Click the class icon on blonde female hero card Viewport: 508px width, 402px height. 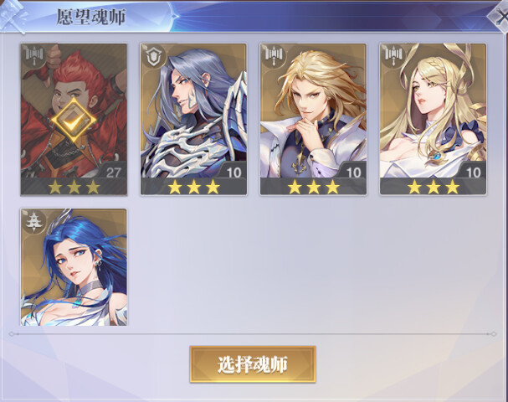[x=393, y=56]
